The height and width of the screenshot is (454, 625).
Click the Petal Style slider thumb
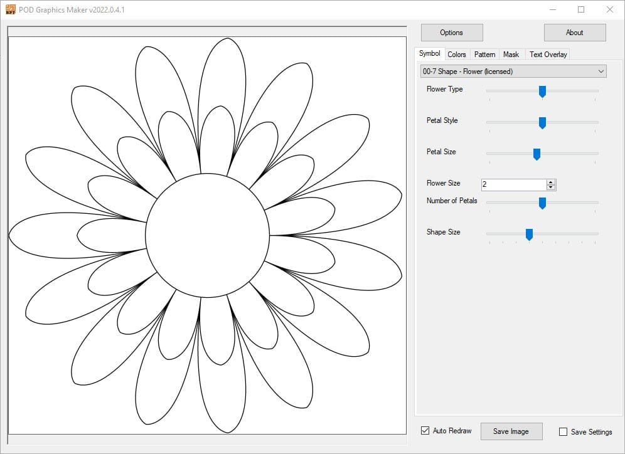click(x=542, y=123)
